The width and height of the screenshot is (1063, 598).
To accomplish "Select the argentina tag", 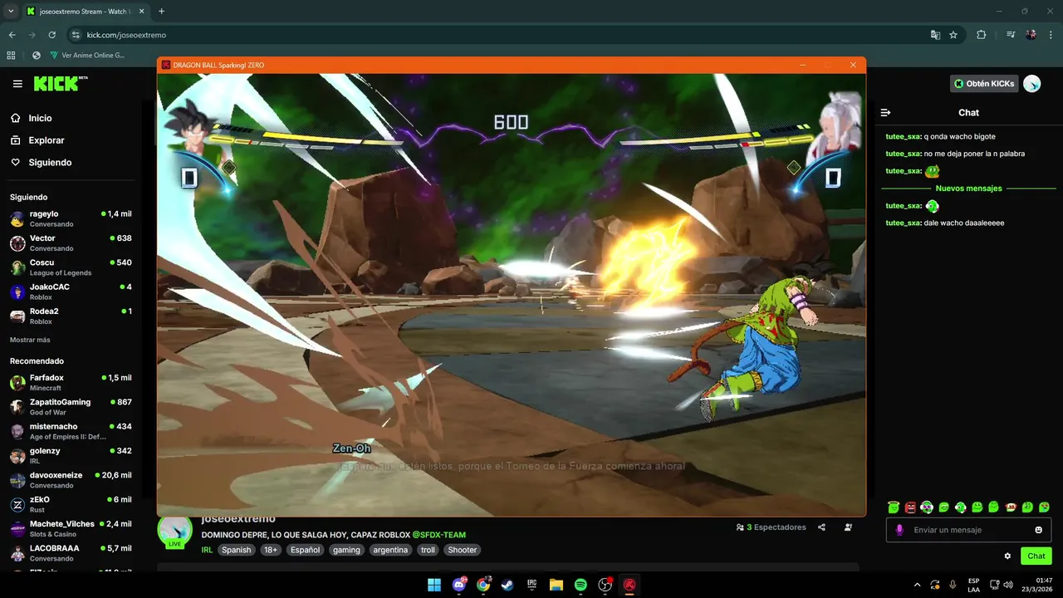I will tap(390, 550).
